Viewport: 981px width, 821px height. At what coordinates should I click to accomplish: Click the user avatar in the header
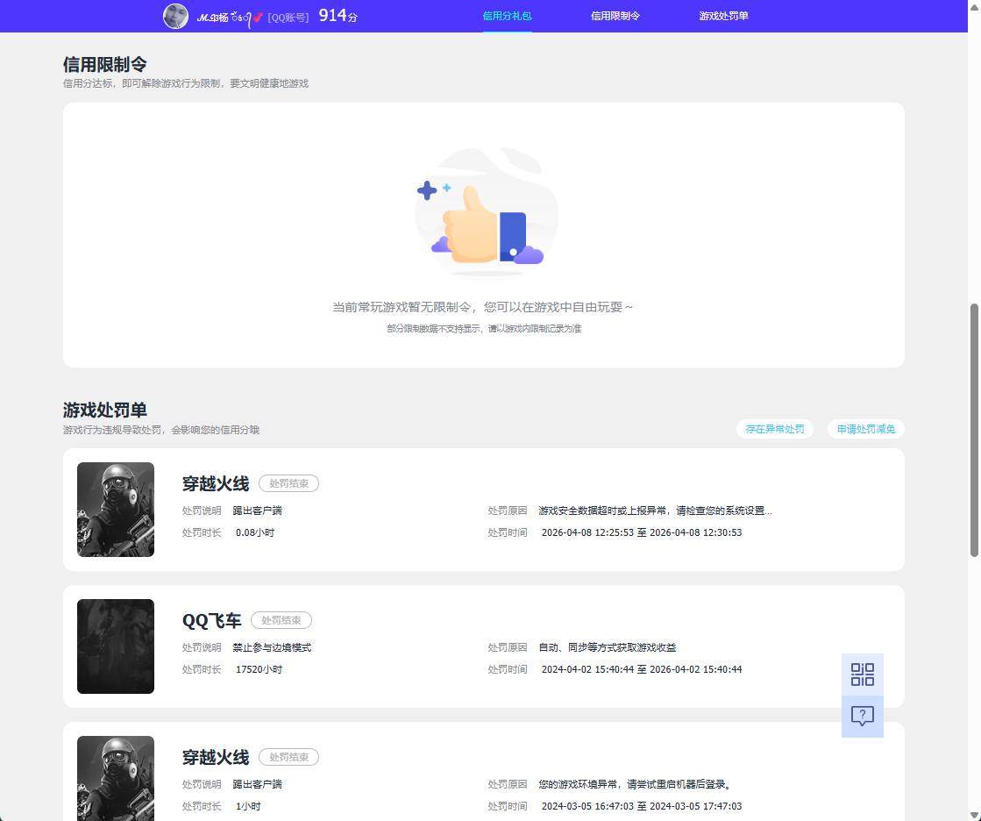tap(176, 17)
